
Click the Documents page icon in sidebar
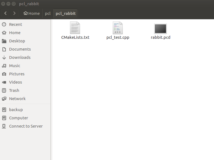(x=4, y=49)
